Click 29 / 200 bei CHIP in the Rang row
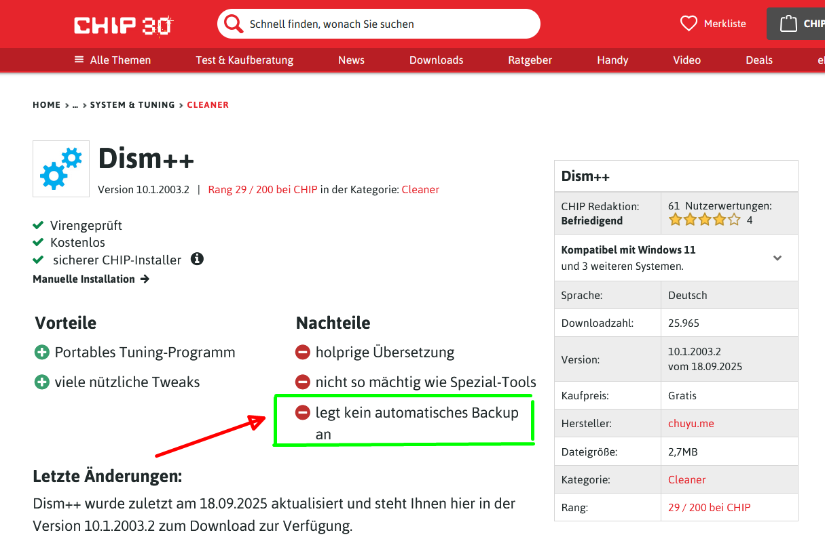Screen dimensions: 825x539 pos(710,507)
